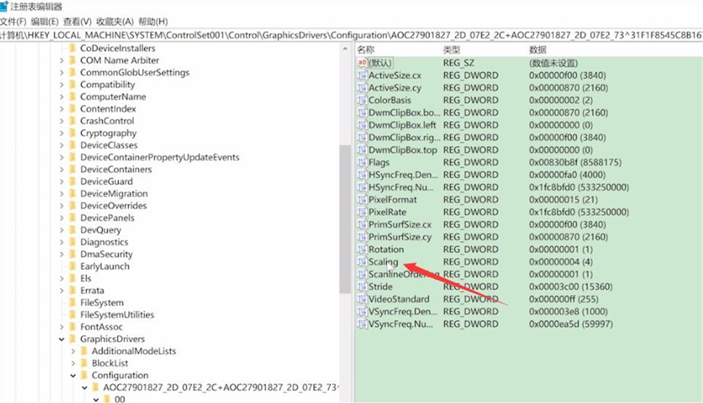Screen dimensions: 703x403
Task: Click the 数据 column header
Action: [538, 50]
